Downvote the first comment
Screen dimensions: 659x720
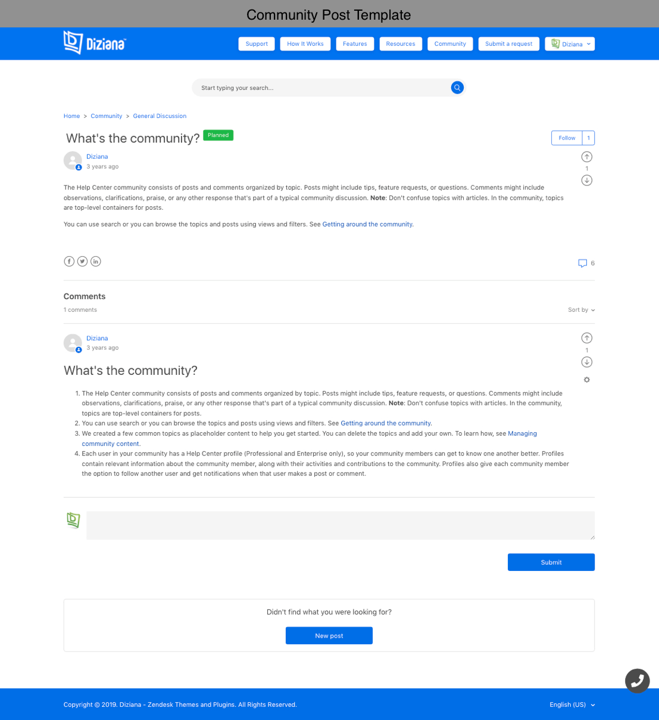pos(586,362)
